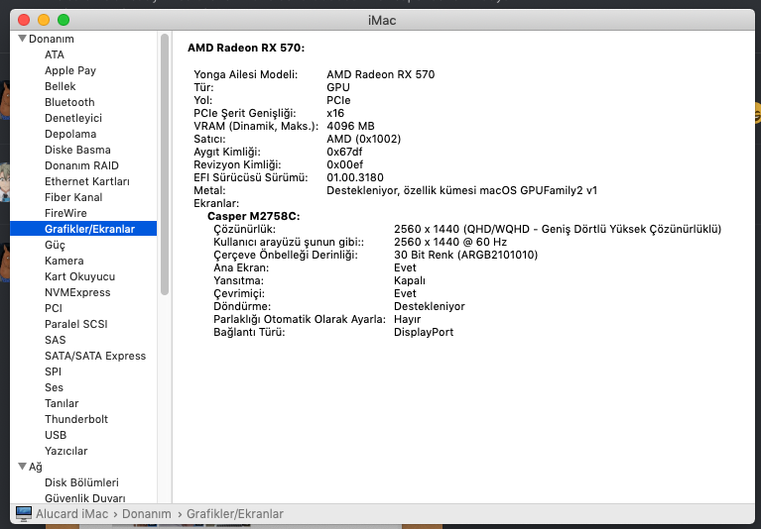
Task: Open the USB hardware section
Action: point(56,435)
